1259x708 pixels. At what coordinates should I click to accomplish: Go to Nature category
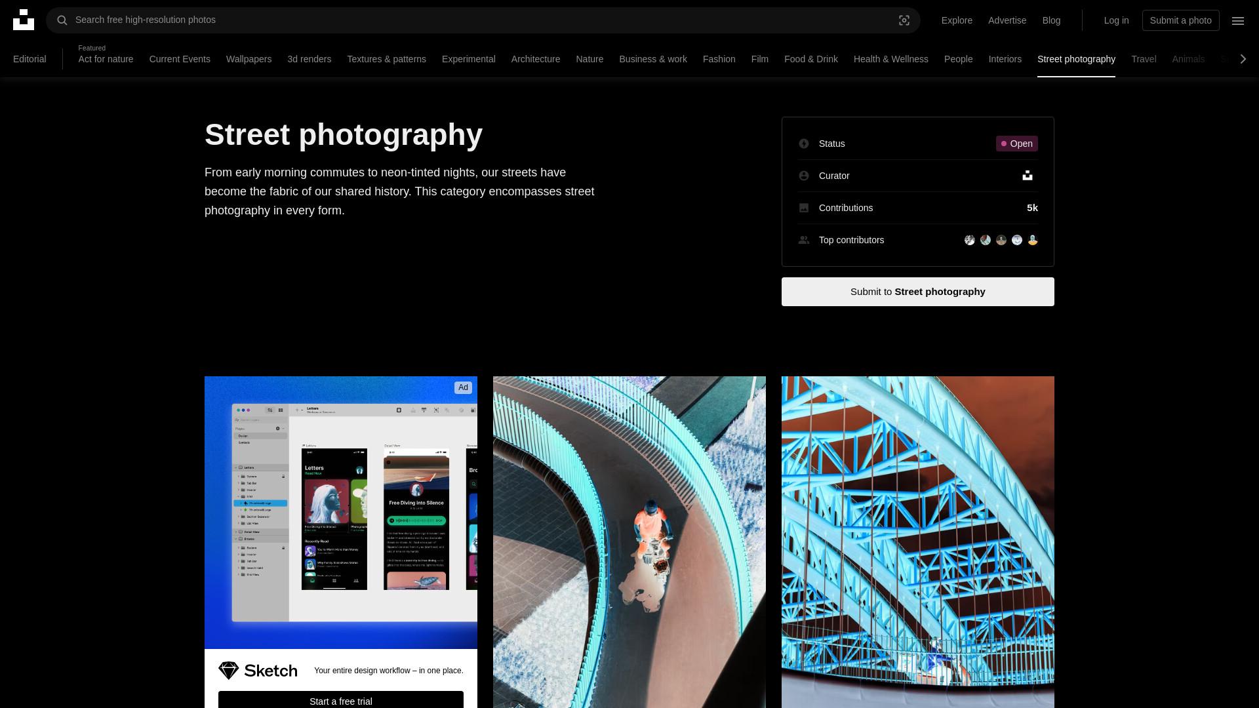pyautogui.click(x=590, y=59)
